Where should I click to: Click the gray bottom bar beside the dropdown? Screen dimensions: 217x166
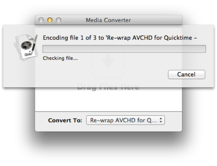tap(173, 121)
